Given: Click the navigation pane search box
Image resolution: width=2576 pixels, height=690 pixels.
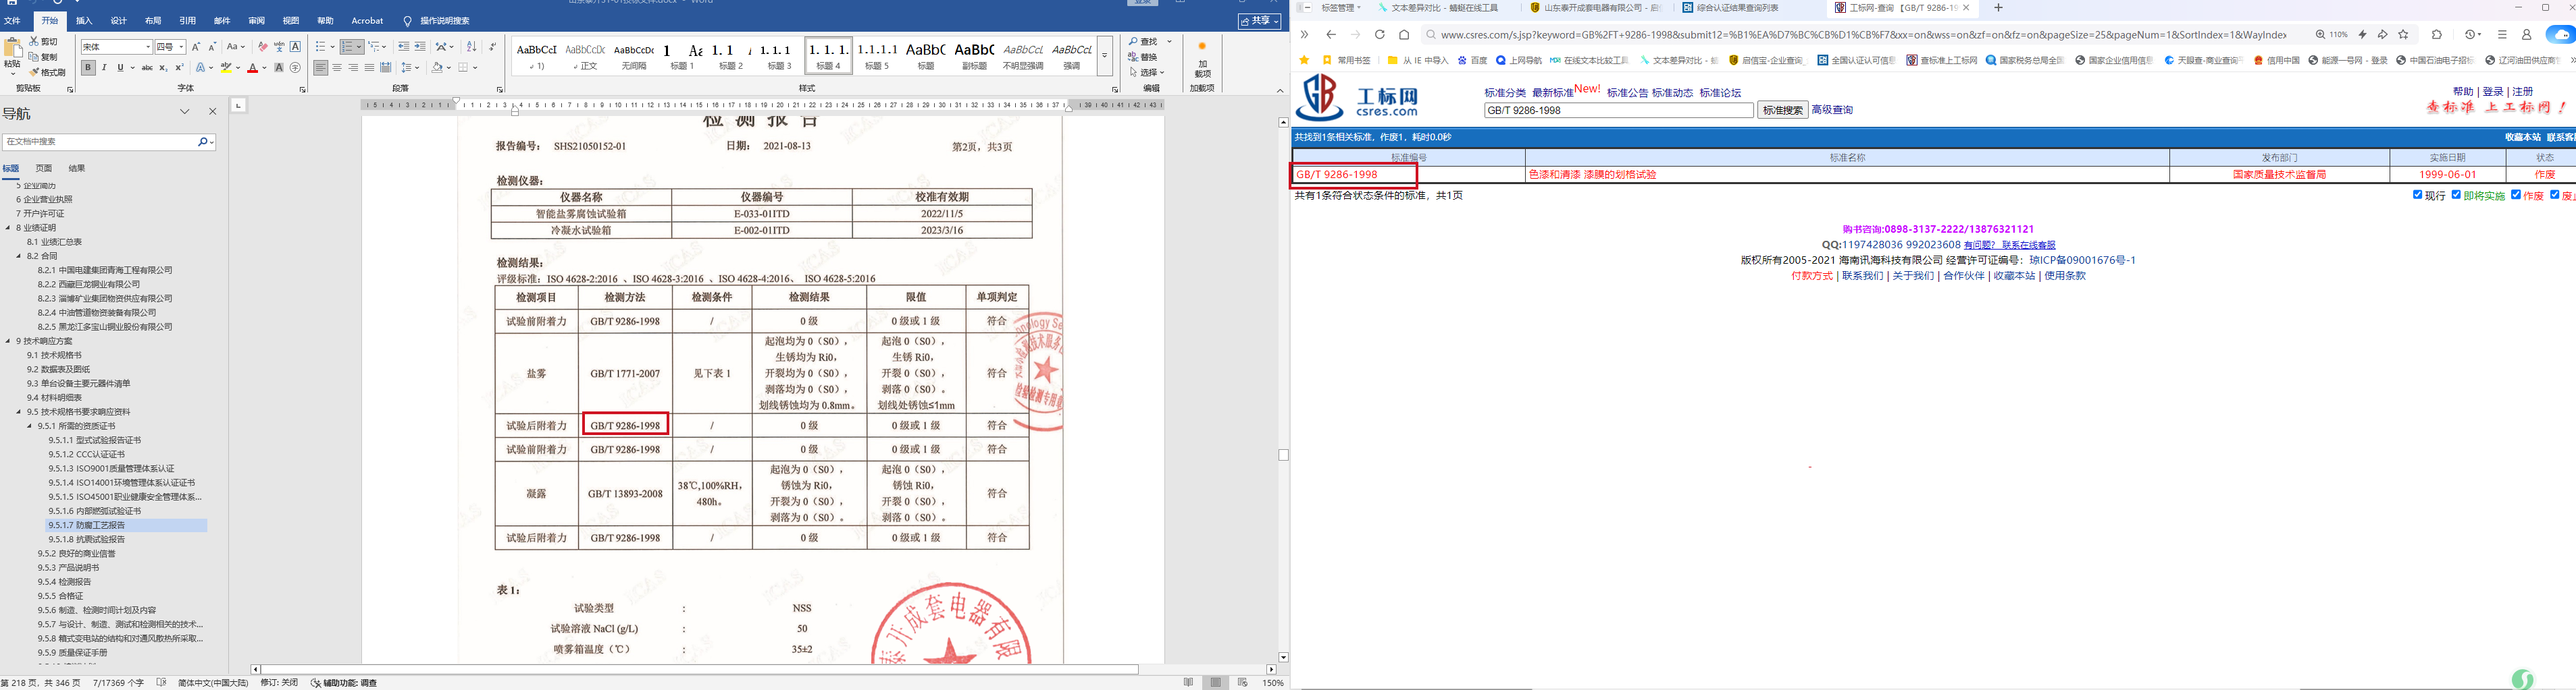Looking at the screenshot, I should point(100,142).
